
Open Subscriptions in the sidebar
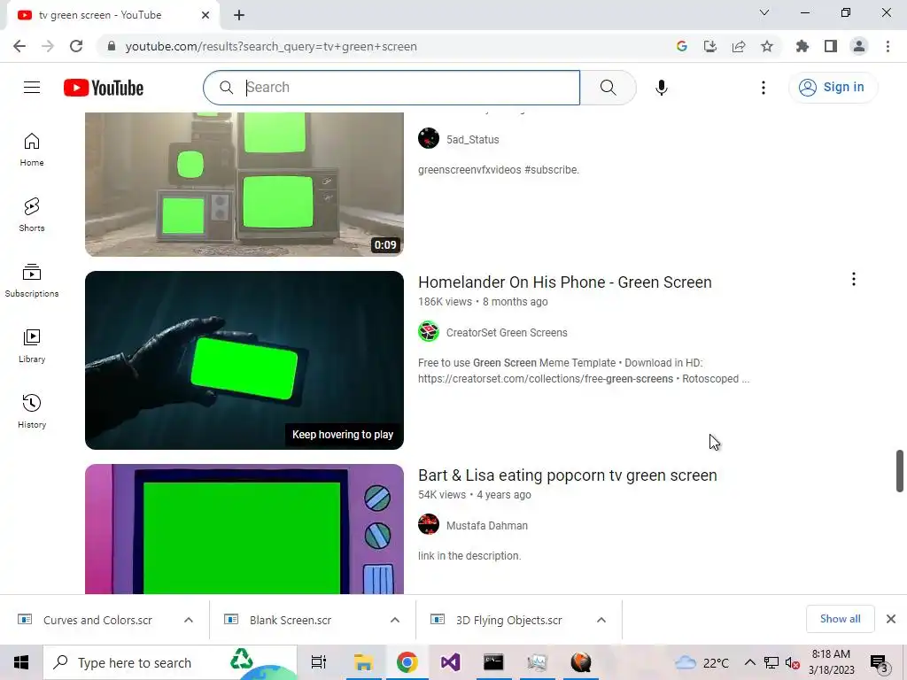(32, 281)
